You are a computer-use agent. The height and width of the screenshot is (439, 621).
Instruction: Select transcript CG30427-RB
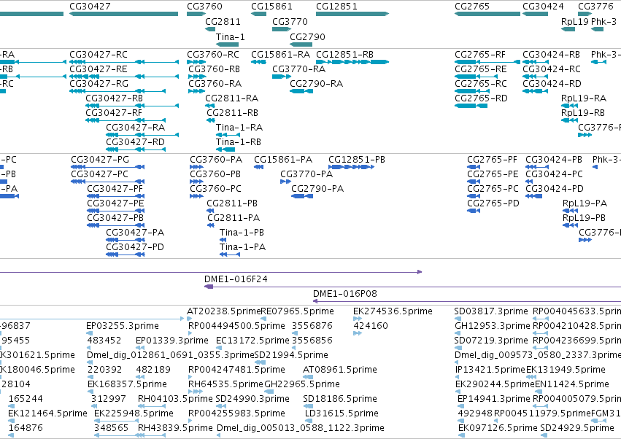click(115, 98)
